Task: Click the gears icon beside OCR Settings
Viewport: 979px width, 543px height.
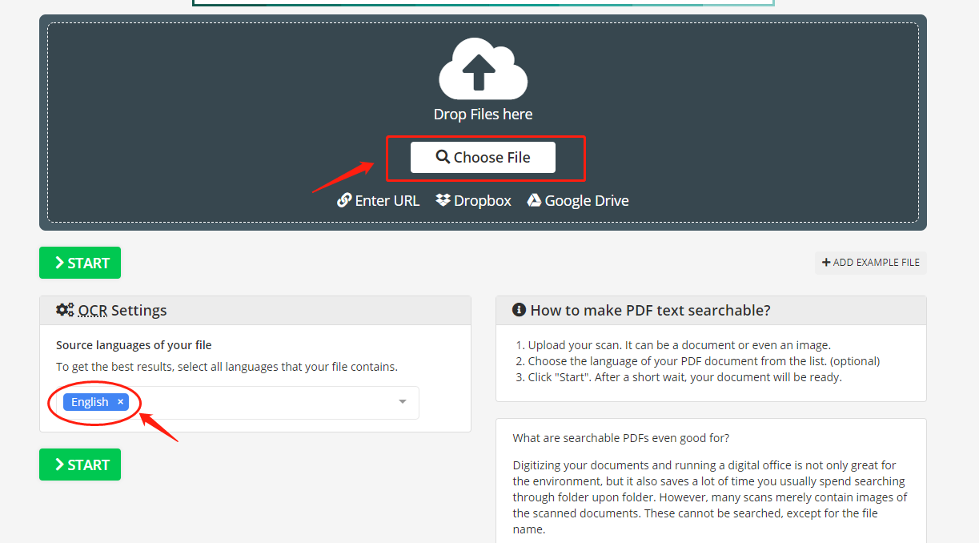Action: pyautogui.click(x=65, y=310)
